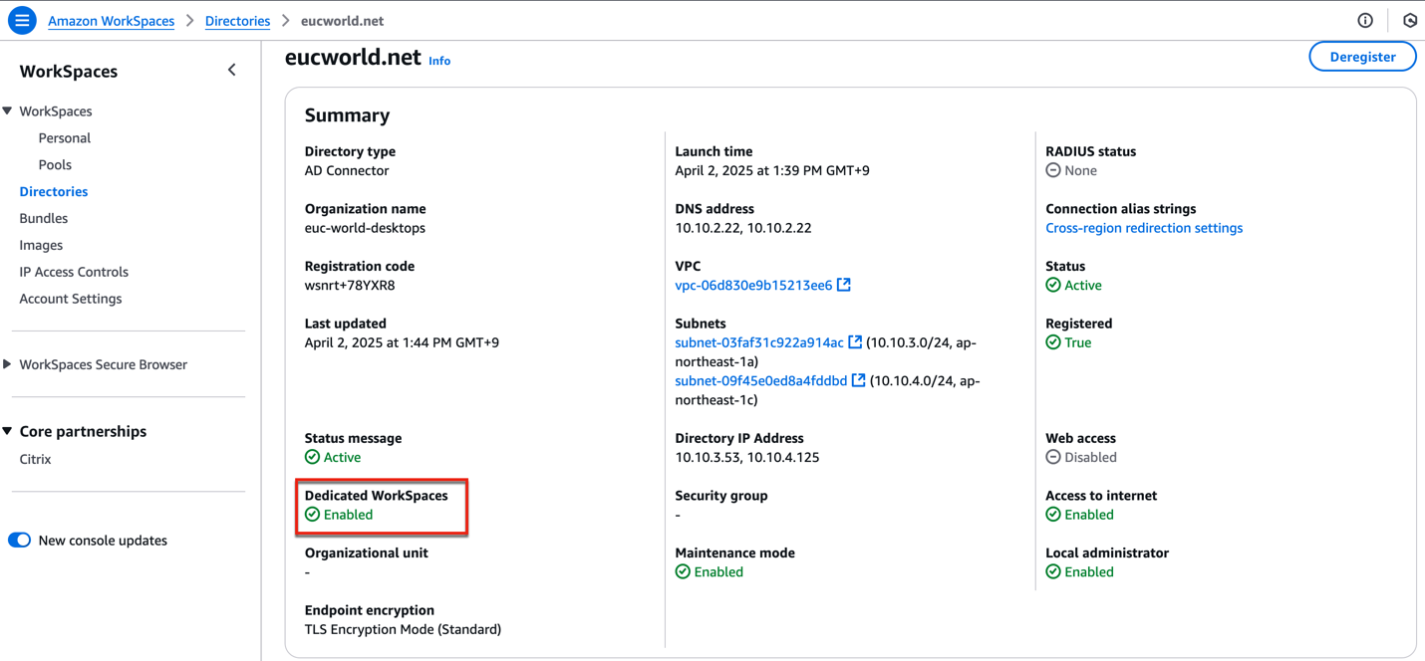Click the eucworld.net breadcrumb text

[x=342, y=21]
